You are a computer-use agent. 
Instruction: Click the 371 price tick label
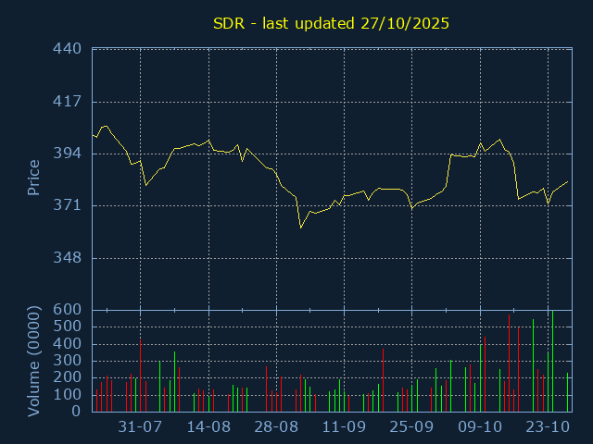pos(68,205)
